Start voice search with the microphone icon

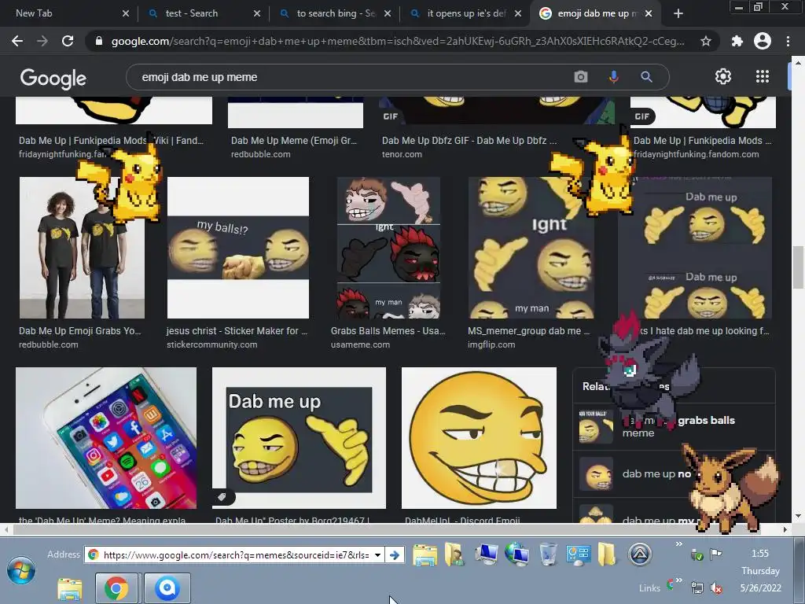(613, 77)
